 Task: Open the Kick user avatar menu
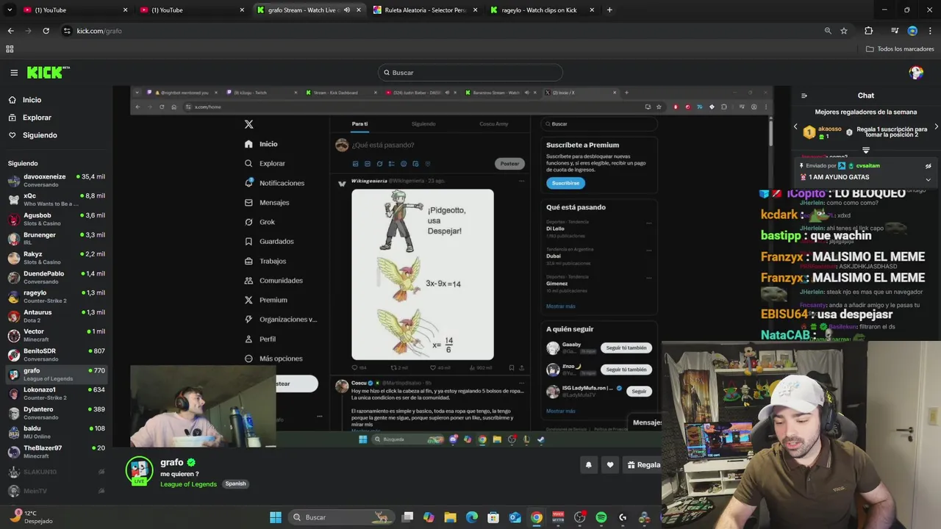tap(916, 72)
